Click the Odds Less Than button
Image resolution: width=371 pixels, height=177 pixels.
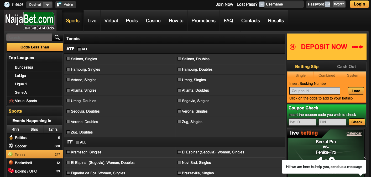pyautogui.click(x=35, y=47)
